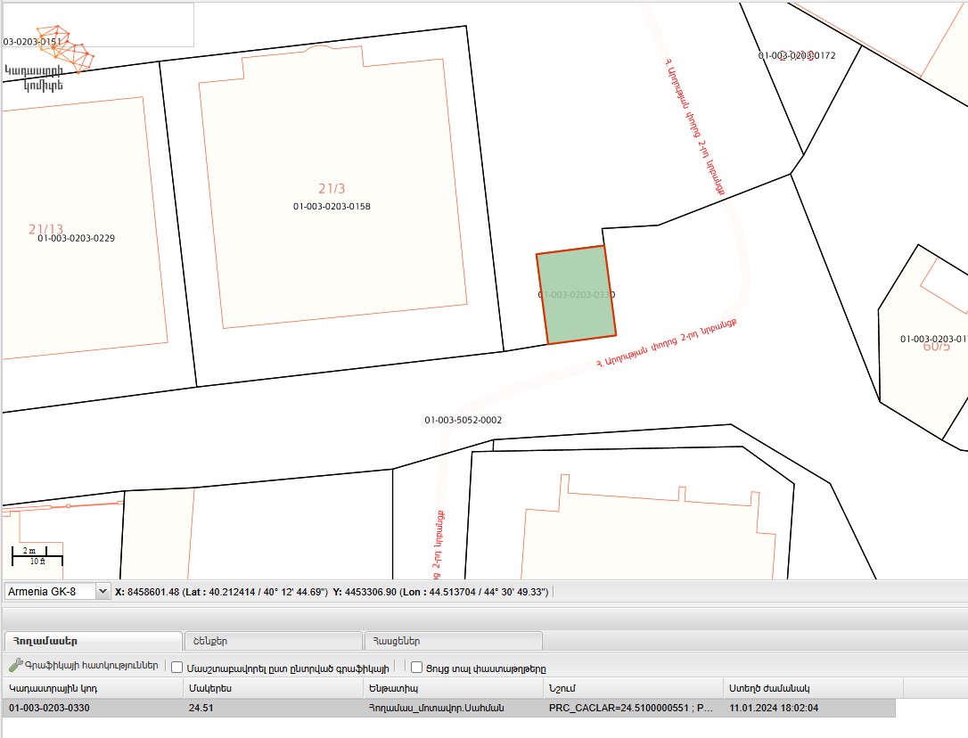Sort by 'Կադաստրային կոդ' column header

pos(92,688)
